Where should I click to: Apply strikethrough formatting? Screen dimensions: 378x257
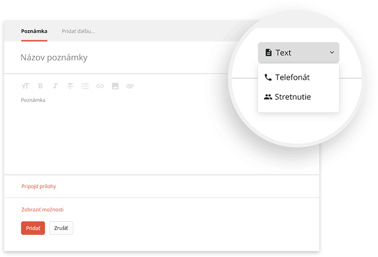coord(70,86)
